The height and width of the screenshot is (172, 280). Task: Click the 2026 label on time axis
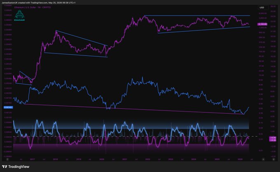240,159
